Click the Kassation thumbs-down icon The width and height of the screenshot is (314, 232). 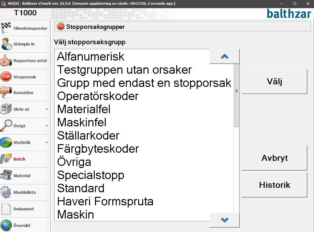coord(6,92)
